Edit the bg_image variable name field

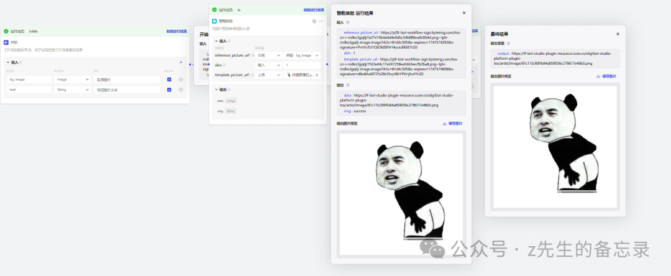point(30,80)
